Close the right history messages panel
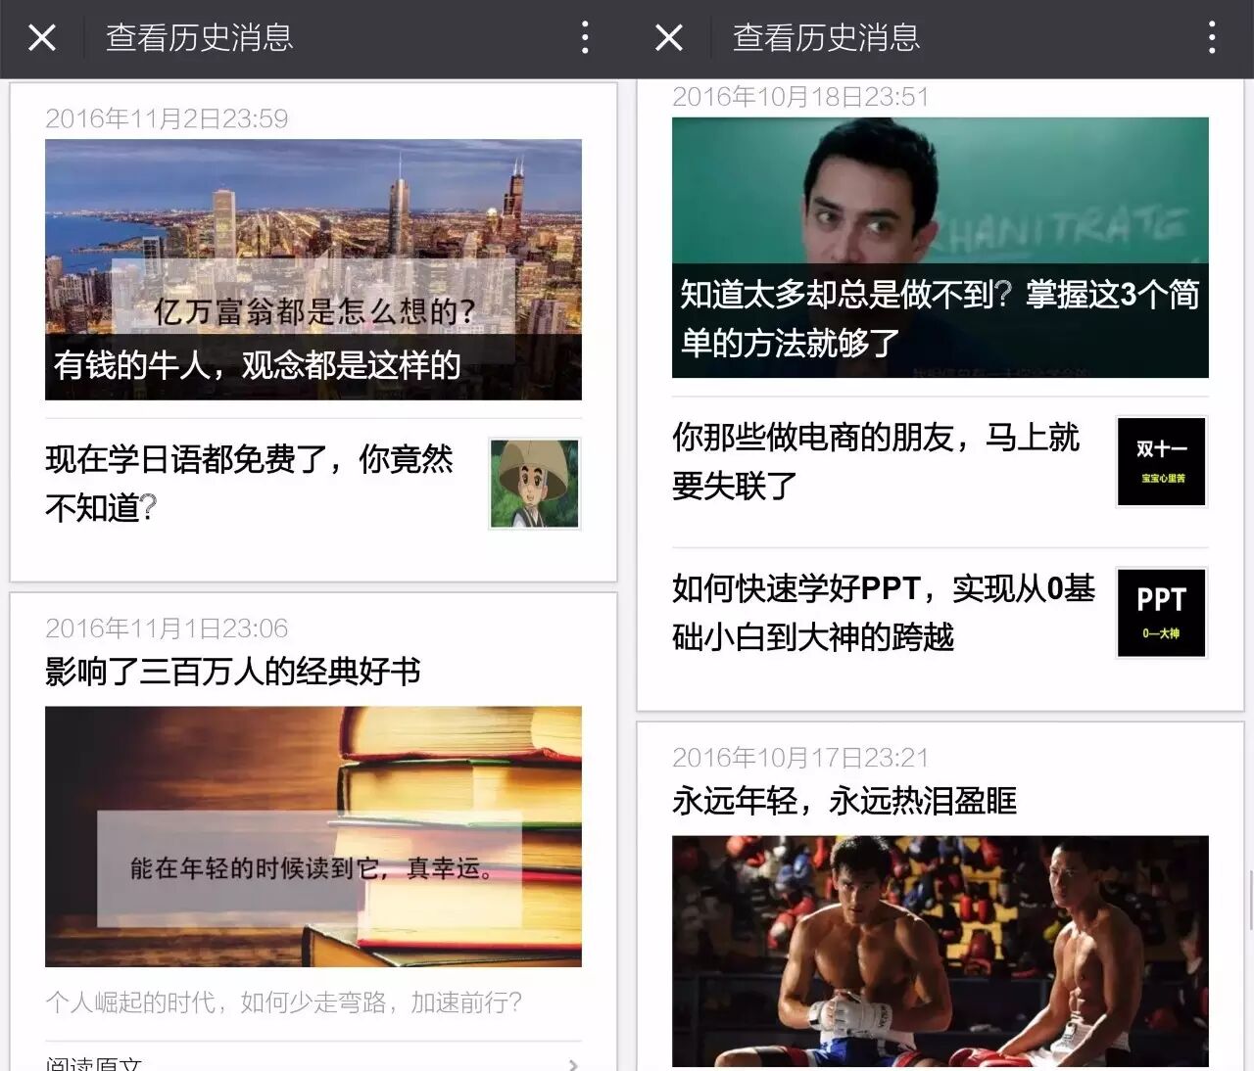 tap(669, 38)
